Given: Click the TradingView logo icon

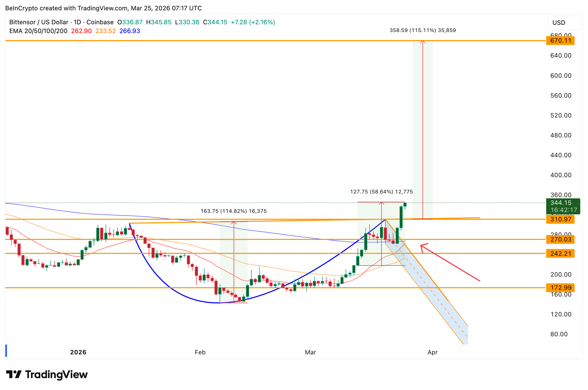Looking at the screenshot, I should [14, 374].
